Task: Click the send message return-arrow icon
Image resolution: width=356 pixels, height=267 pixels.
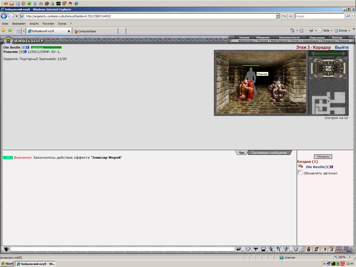Action: 238,249
